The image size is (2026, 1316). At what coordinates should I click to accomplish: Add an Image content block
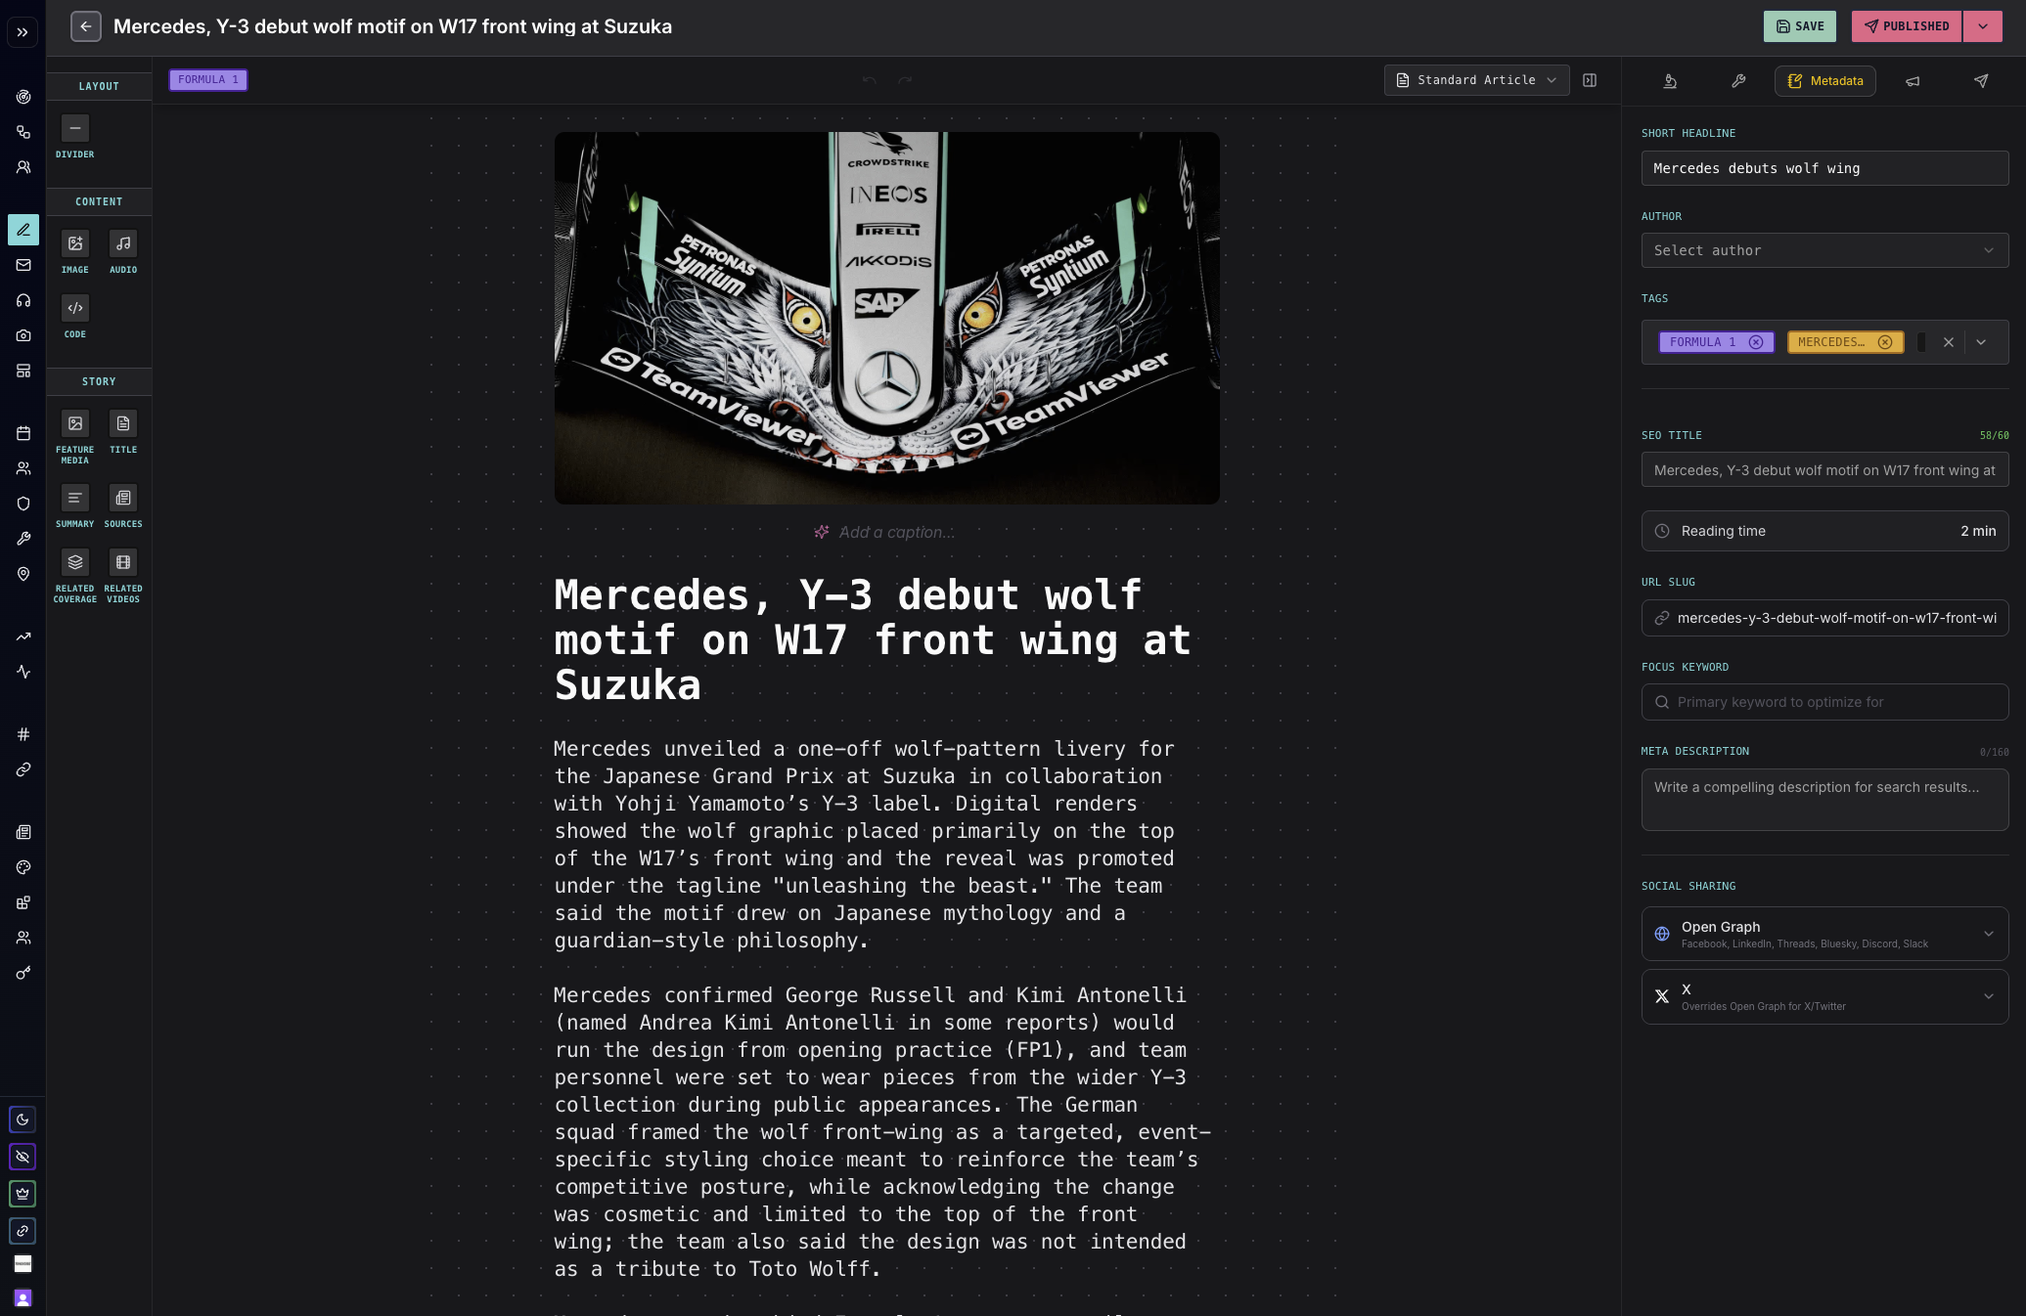74,243
